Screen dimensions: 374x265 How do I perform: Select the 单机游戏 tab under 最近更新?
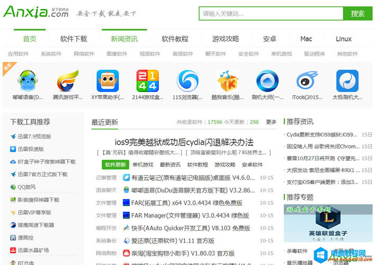(143, 165)
